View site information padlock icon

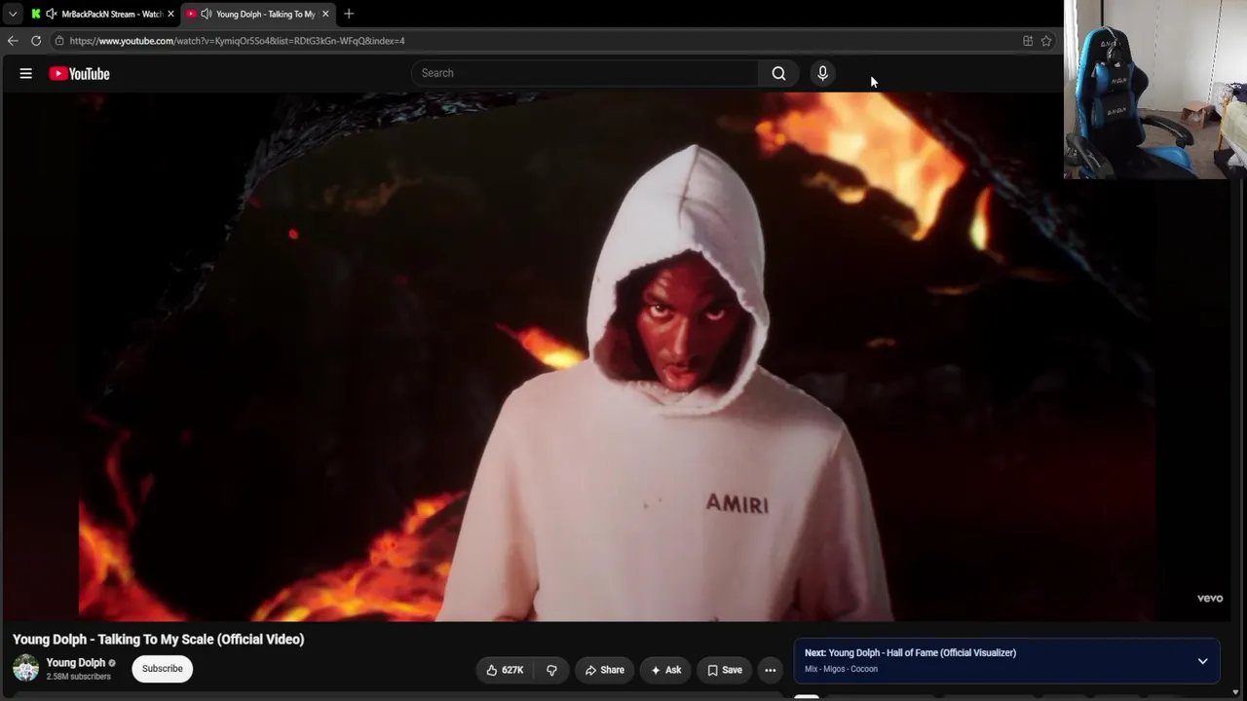(x=59, y=41)
